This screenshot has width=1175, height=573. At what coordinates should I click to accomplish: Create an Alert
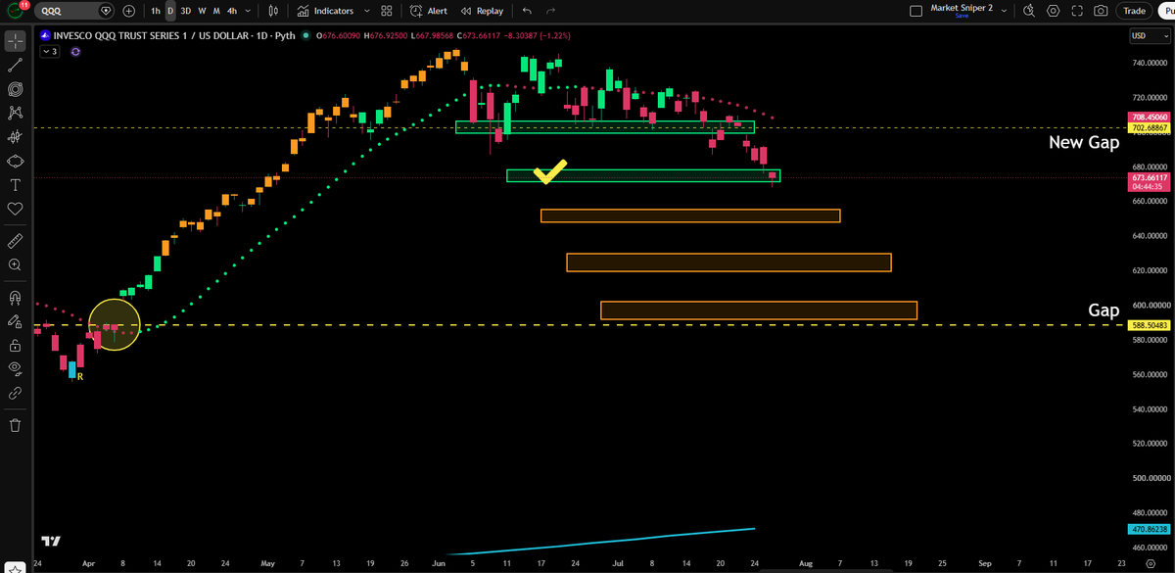[x=429, y=11]
